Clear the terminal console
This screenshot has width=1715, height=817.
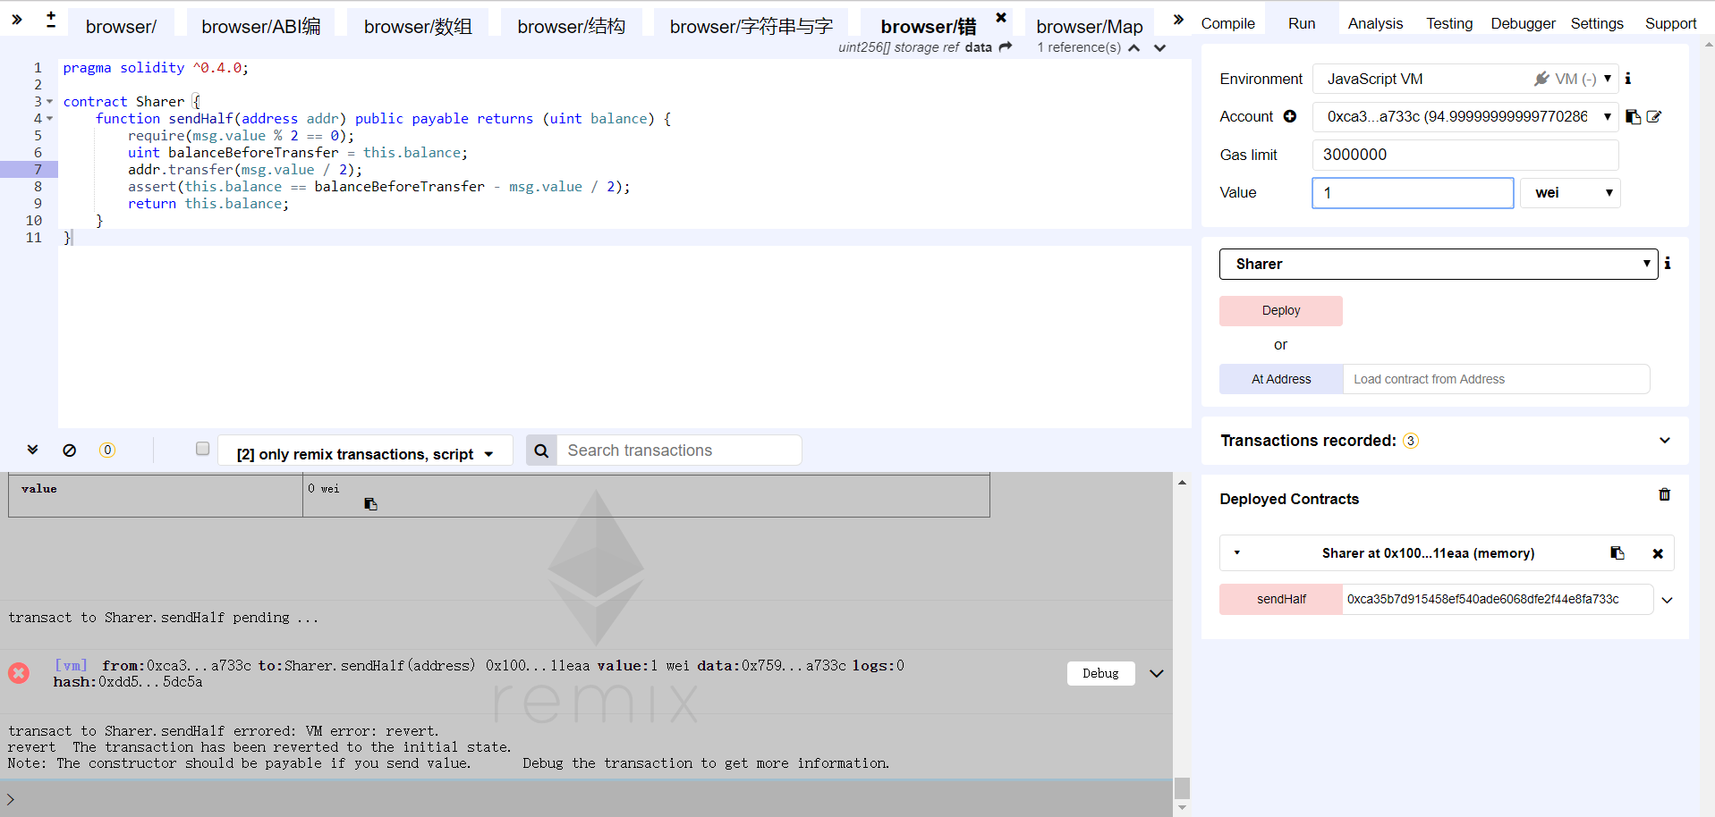pos(70,451)
